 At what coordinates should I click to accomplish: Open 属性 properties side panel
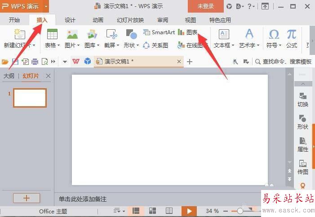[303, 145]
